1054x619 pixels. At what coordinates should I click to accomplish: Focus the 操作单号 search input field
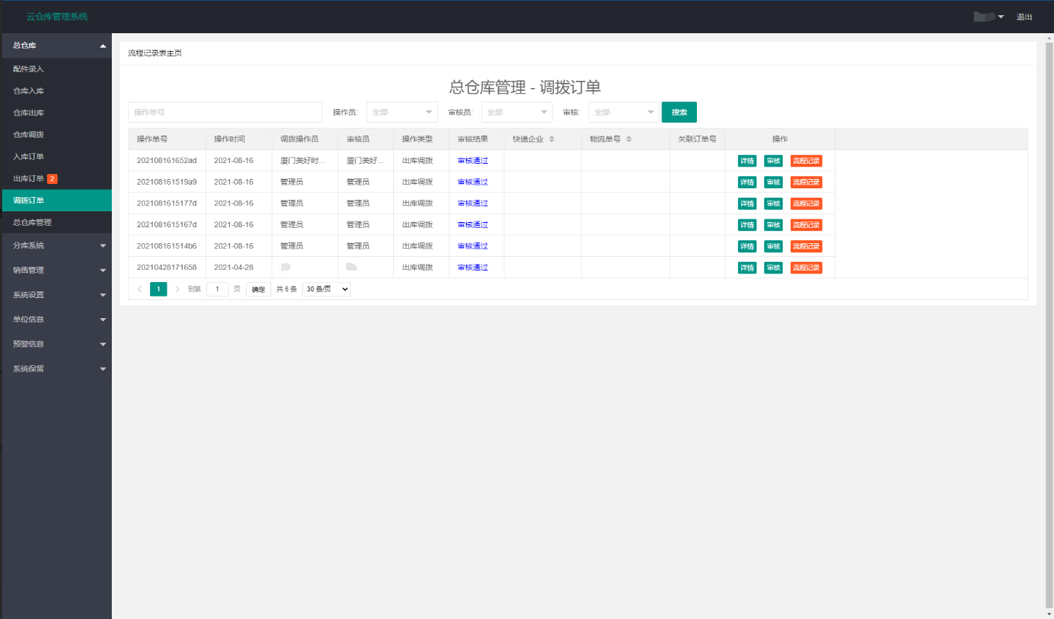coord(225,112)
